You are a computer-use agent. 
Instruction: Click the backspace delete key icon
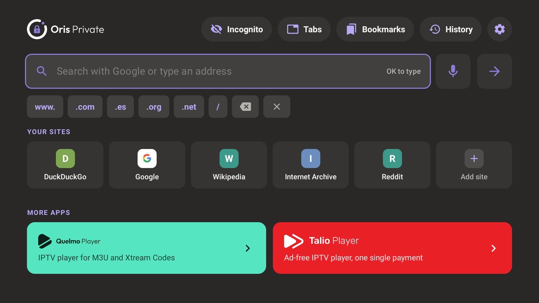pos(245,107)
